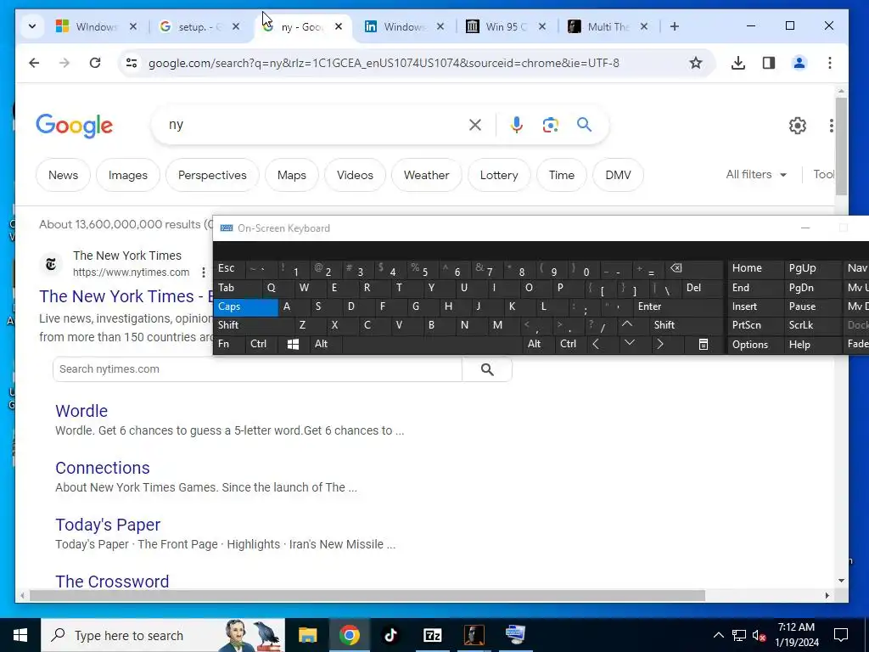Switch to the Windows tab with Microsoft logo
869x652 pixels.
click(96, 26)
